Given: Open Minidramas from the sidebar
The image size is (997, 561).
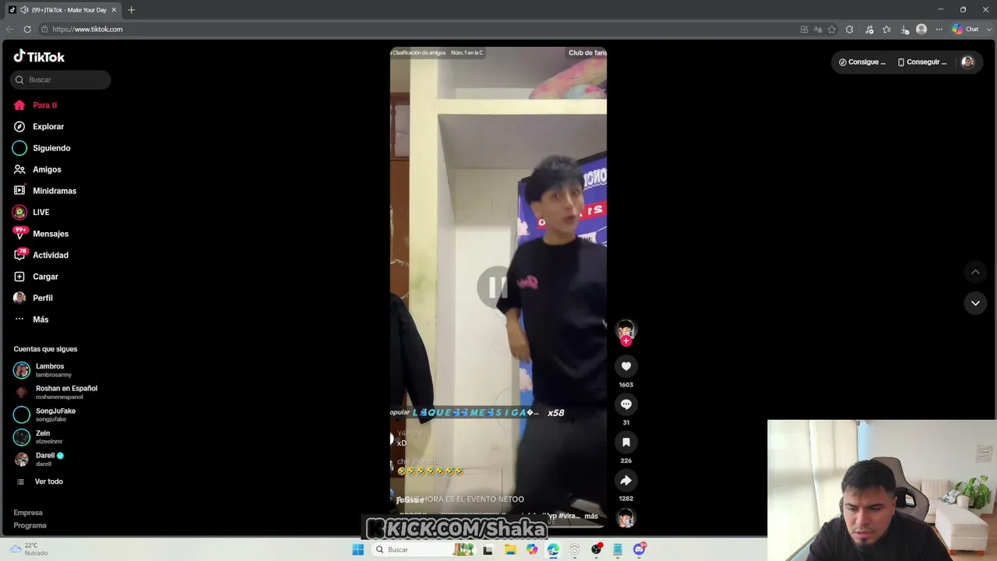Looking at the screenshot, I should [x=44, y=191].
